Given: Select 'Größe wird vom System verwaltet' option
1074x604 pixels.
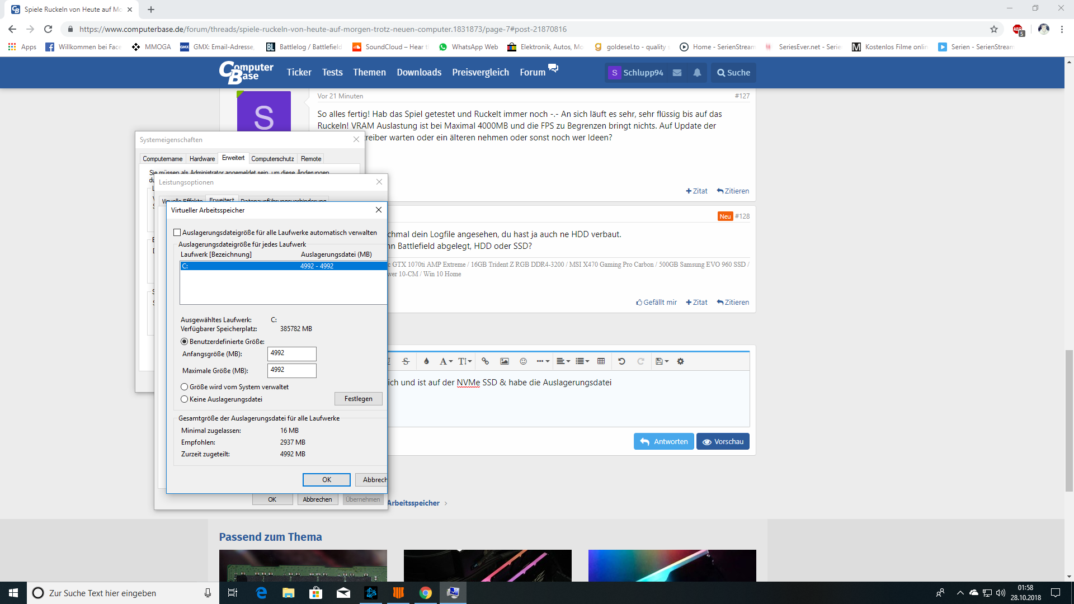Looking at the screenshot, I should 185,387.
